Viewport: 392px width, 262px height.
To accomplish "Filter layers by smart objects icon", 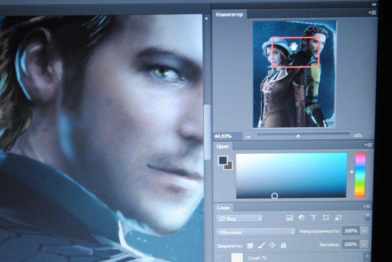I will (x=338, y=217).
